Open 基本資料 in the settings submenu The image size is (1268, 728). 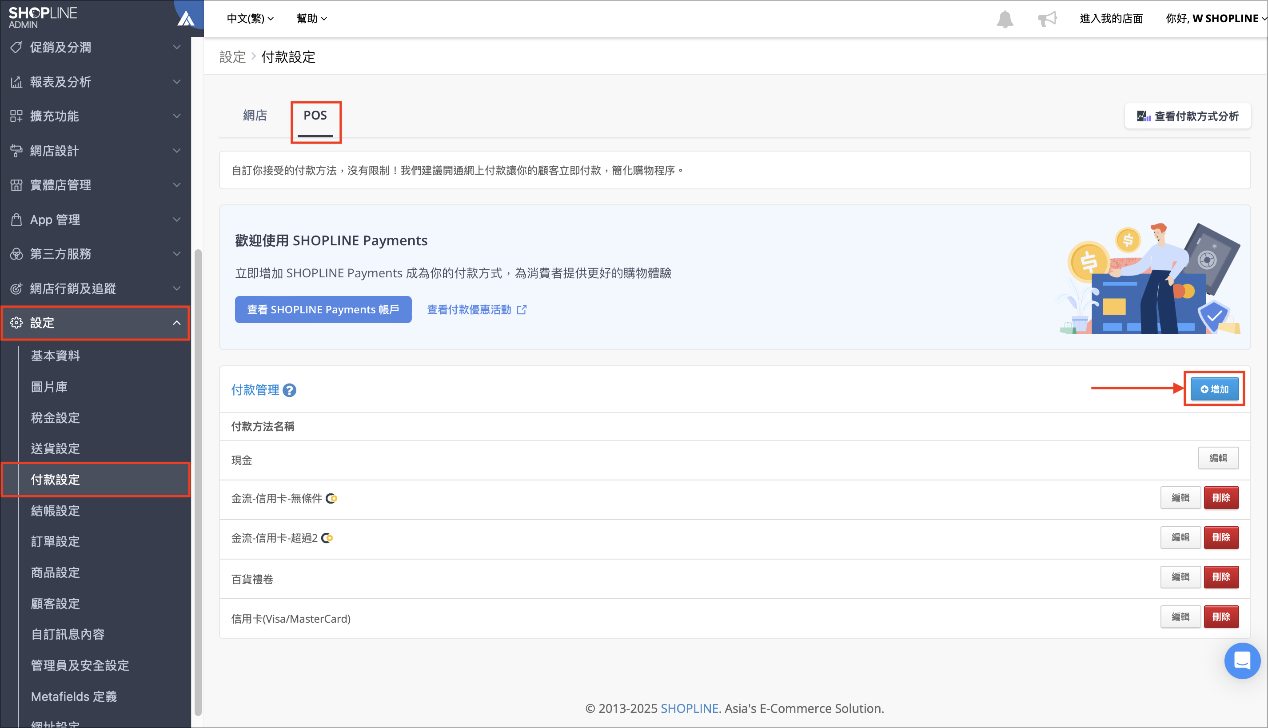(x=55, y=356)
